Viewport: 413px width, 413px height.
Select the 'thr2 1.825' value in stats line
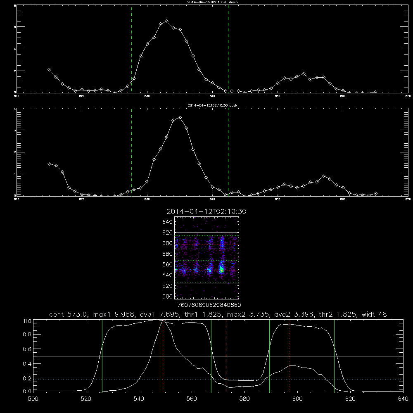338,314
